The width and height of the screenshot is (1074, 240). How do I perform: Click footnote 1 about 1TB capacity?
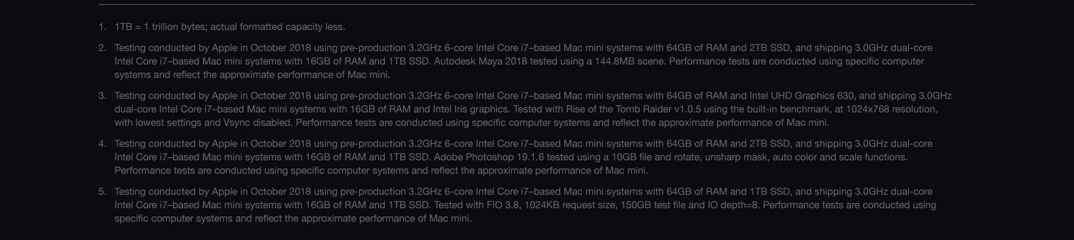(x=230, y=27)
